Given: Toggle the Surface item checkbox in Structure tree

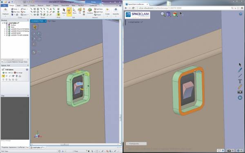Looking at the screenshot, I should (7, 25).
